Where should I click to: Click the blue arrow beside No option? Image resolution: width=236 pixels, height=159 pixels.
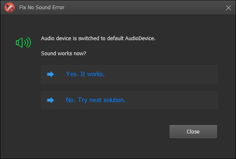pos(51,100)
